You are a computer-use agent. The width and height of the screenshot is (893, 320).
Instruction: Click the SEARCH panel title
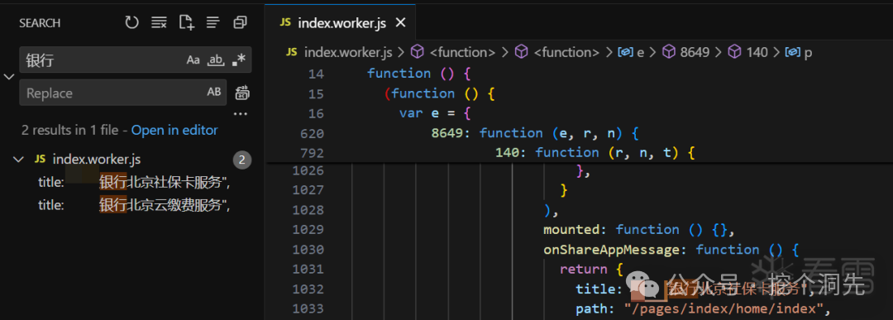40,23
